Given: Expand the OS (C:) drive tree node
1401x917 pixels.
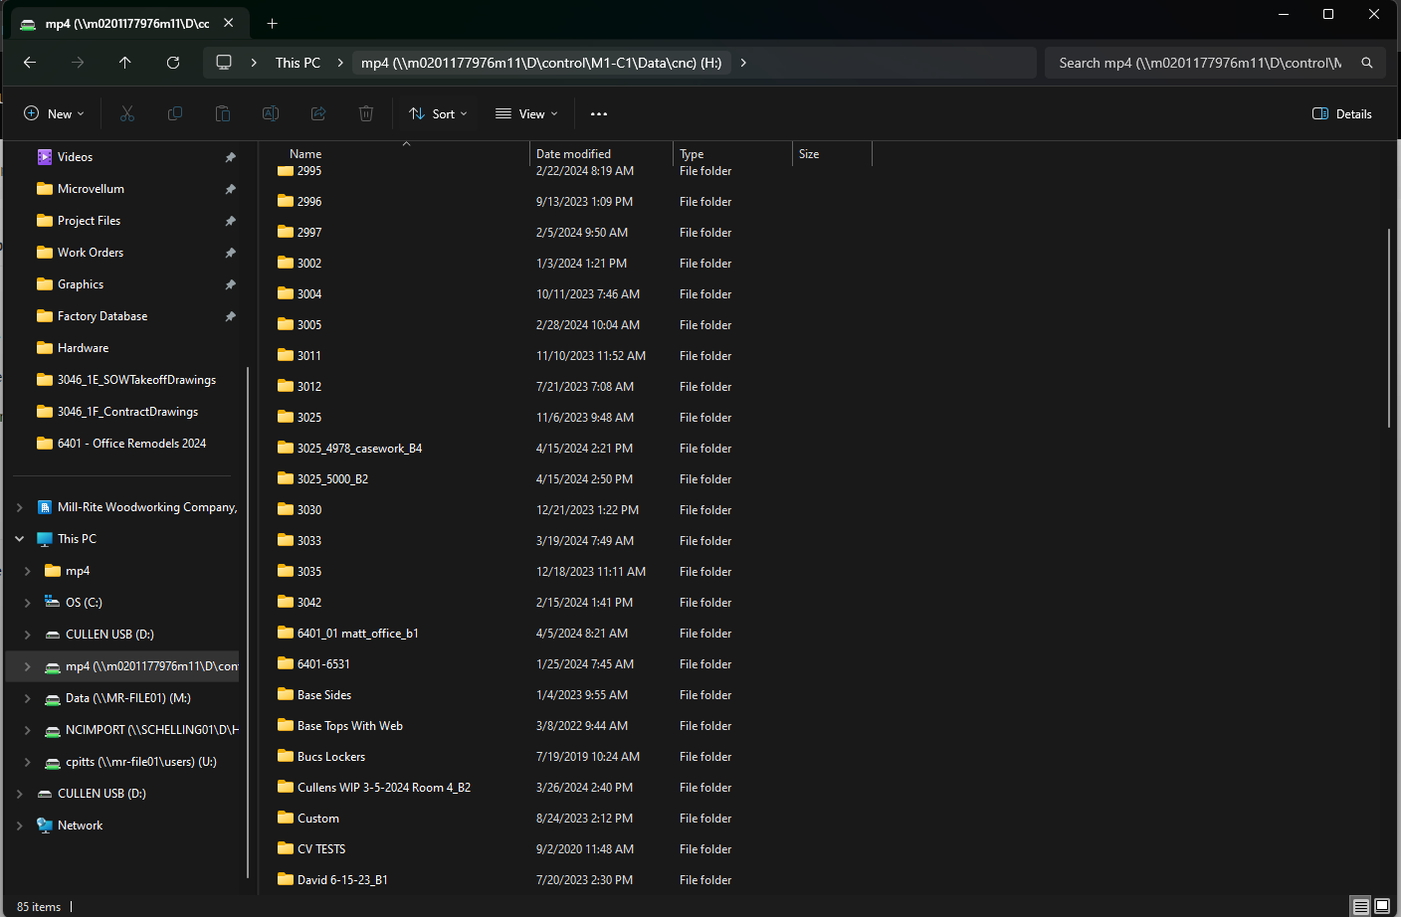Looking at the screenshot, I should click(x=28, y=603).
